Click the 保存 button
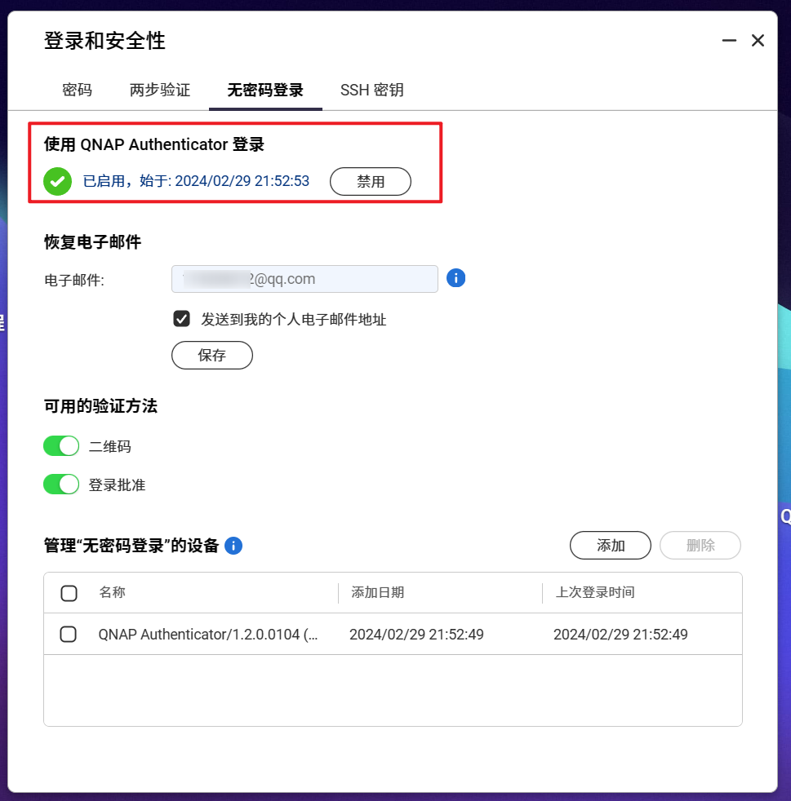Screen dimensions: 791x801 click(211, 355)
